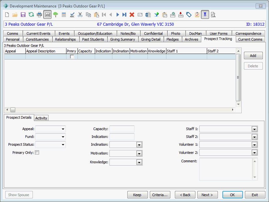Click the Capacity input field

[122, 129]
